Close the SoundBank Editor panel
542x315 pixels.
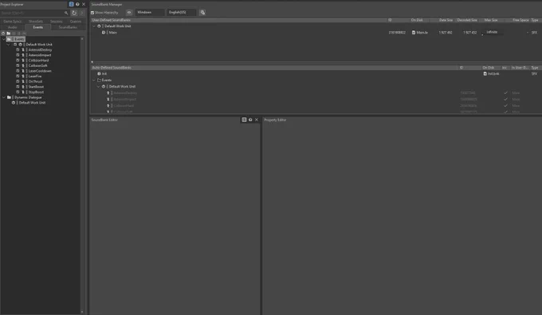pos(257,120)
